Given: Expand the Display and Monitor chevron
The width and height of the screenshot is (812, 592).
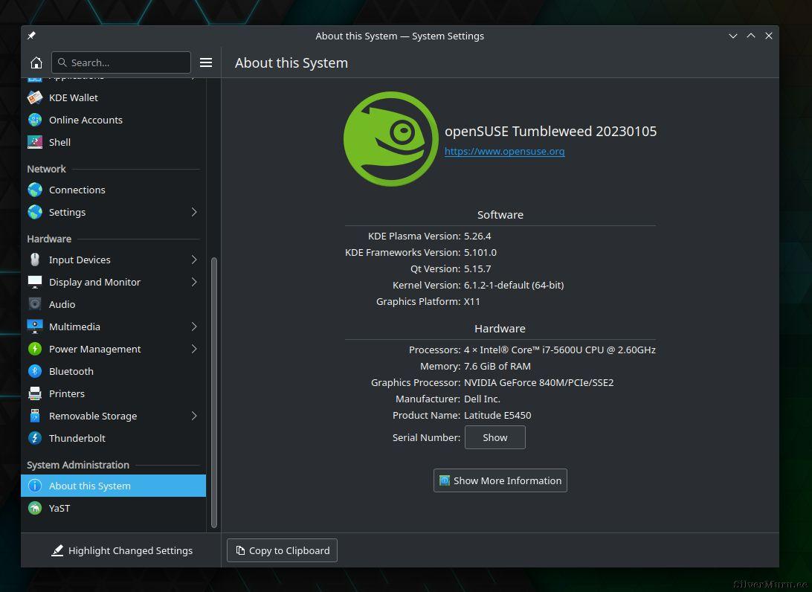Looking at the screenshot, I should pyautogui.click(x=194, y=282).
